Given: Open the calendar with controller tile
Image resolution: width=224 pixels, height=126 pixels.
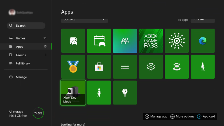Looking at the screenshot, I should coord(99,41).
